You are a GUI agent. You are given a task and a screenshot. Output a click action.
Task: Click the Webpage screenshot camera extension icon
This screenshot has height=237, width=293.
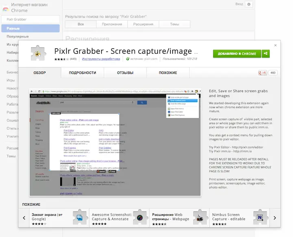coord(200,217)
